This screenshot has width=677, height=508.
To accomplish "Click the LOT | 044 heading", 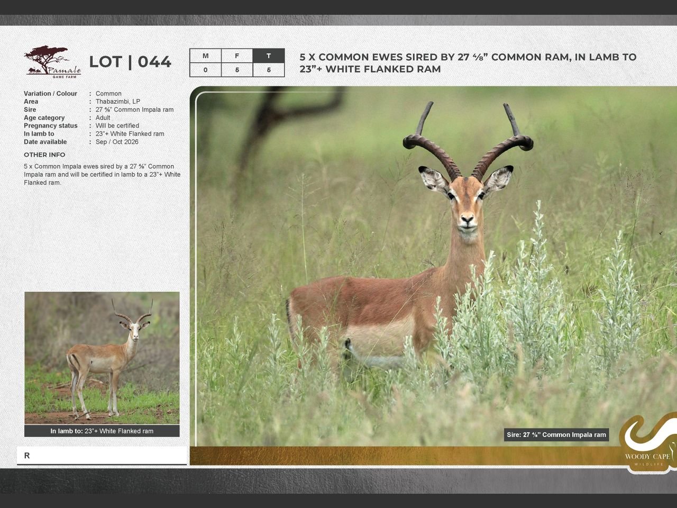I will [x=130, y=62].
